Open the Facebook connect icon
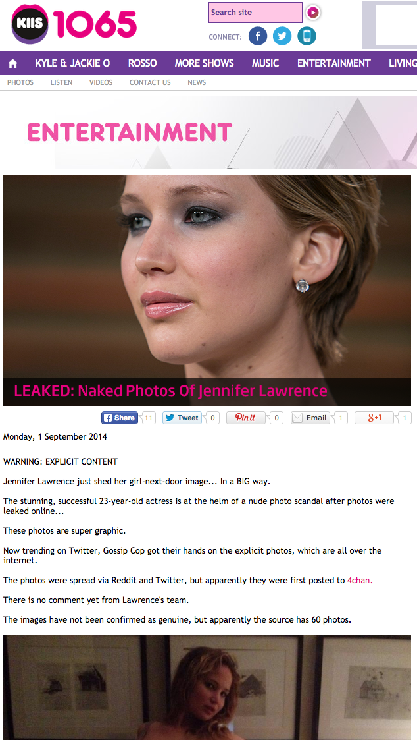Image resolution: width=417 pixels, height=740 pixels. click(x=258, y=36)
